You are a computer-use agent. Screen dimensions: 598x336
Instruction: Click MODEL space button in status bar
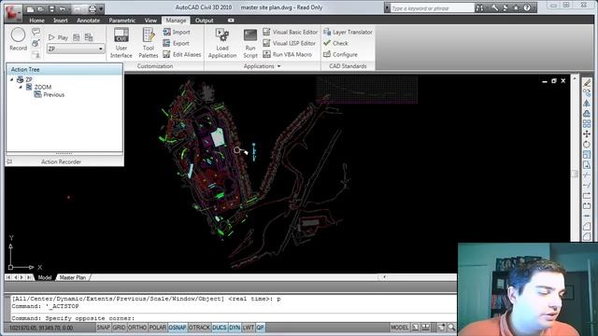pyautogui.click(x=399, y=328)
